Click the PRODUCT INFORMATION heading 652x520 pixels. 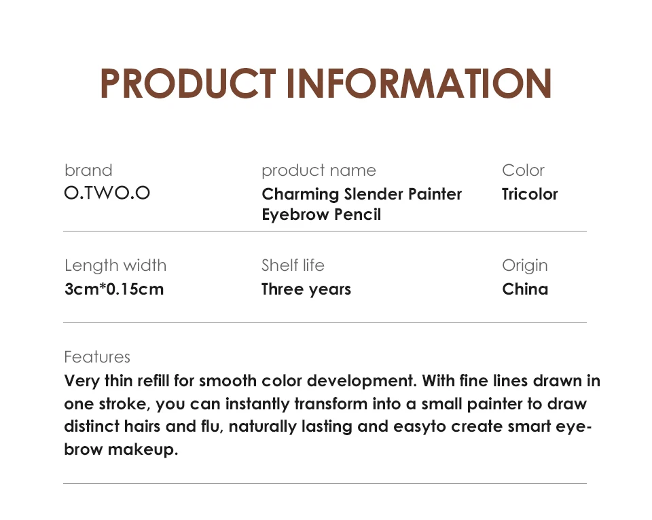pos(325,83)
